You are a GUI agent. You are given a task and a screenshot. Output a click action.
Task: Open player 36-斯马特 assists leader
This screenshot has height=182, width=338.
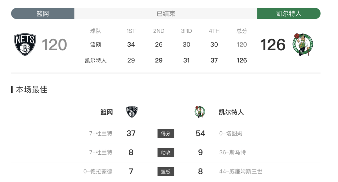(x=233, y=152)
